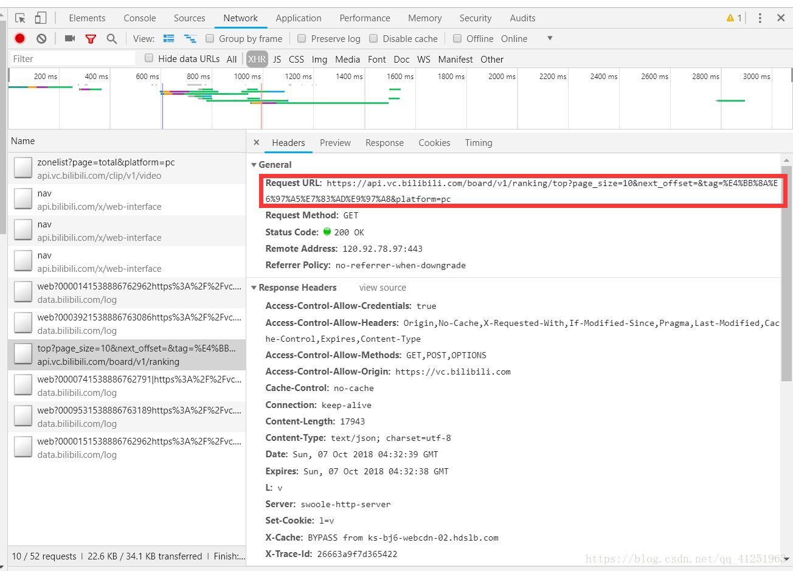Viewport: 793px width, 571px height.
Task: Toggle the device toolbar icon
Action: coord(41,18)
